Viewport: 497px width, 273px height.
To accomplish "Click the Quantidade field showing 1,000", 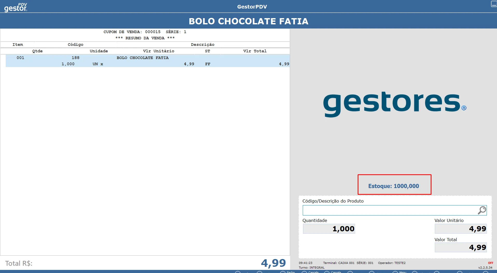I will [x=329, y=229].
